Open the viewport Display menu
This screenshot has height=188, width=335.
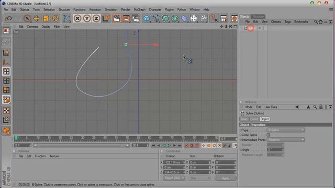click(46, 27)
